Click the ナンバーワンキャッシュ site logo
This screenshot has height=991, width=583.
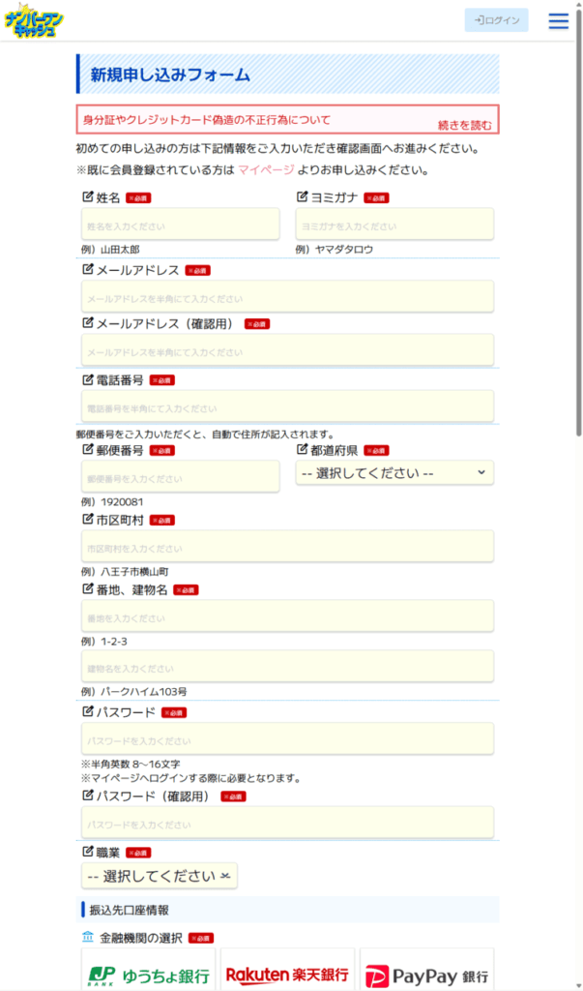(x=32, y=20)
